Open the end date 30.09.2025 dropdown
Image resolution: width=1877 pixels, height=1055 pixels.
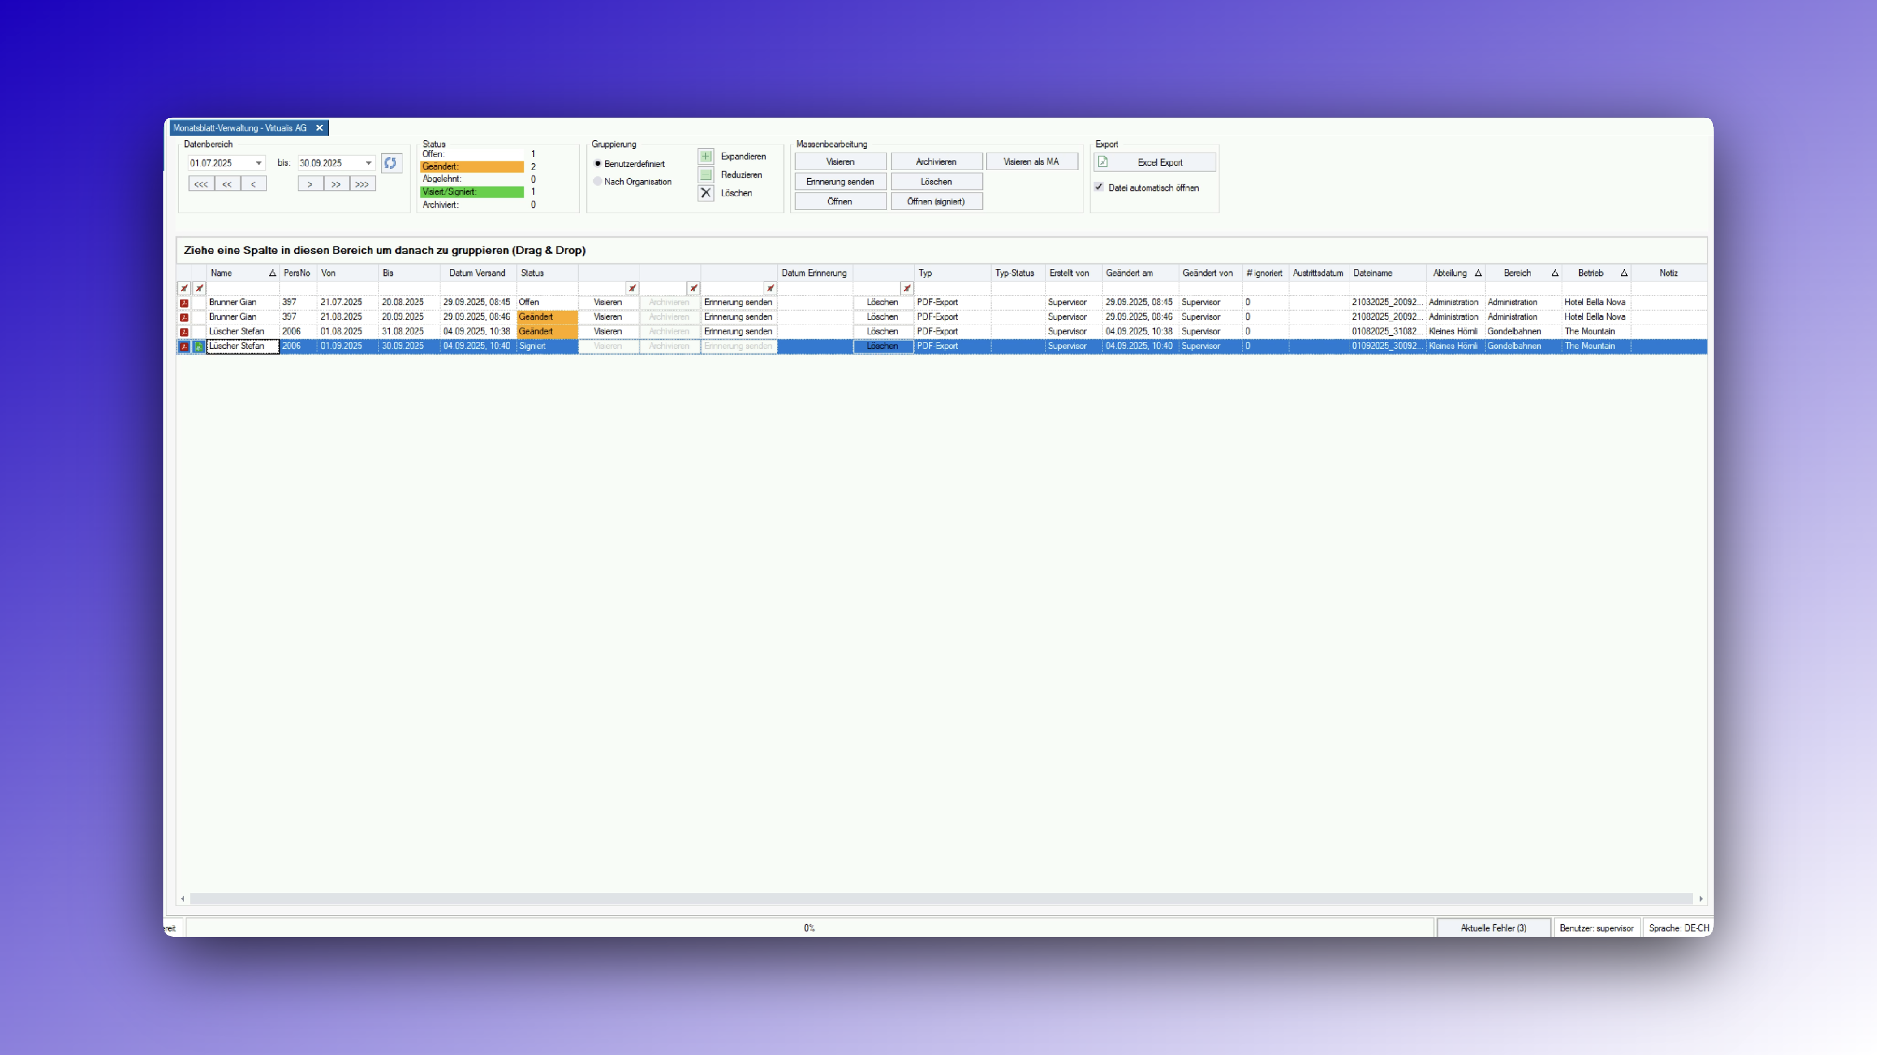point(368,163)
